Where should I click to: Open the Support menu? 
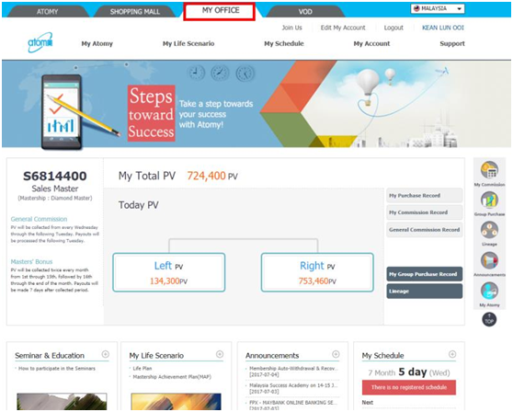pyautogui.click(x=452, y=43)
